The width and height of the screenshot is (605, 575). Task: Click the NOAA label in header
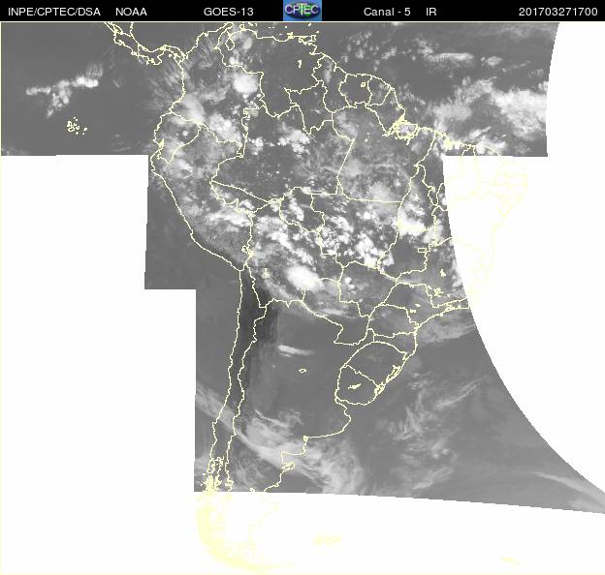[131, 12]
